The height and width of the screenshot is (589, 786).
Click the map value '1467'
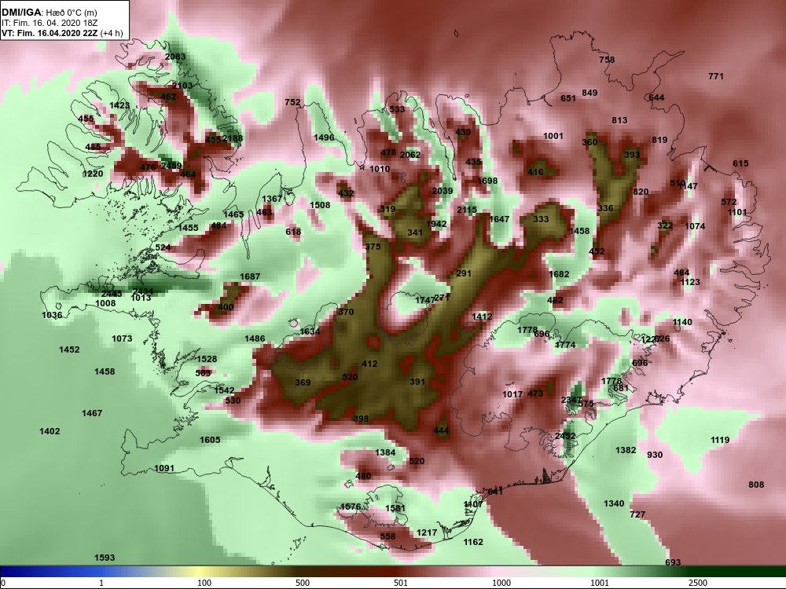(92, 413)
